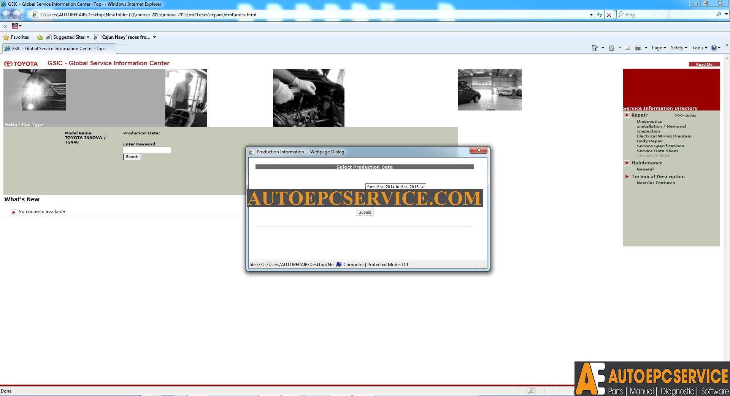Open the Safety menu
The height and width of the screenshot is (396, 730).
click(679, 48)
